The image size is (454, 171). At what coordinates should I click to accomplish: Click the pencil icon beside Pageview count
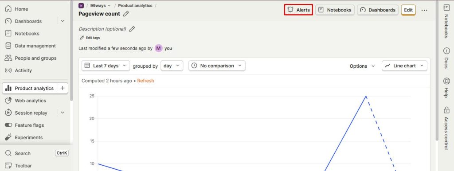[125, 14]
